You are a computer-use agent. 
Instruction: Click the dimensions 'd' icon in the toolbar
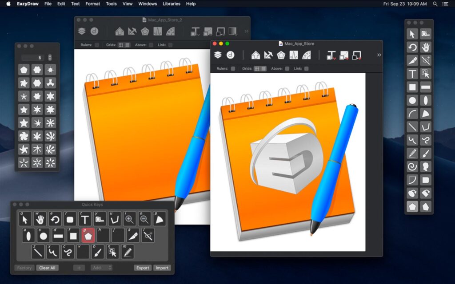tap(231, 55)
